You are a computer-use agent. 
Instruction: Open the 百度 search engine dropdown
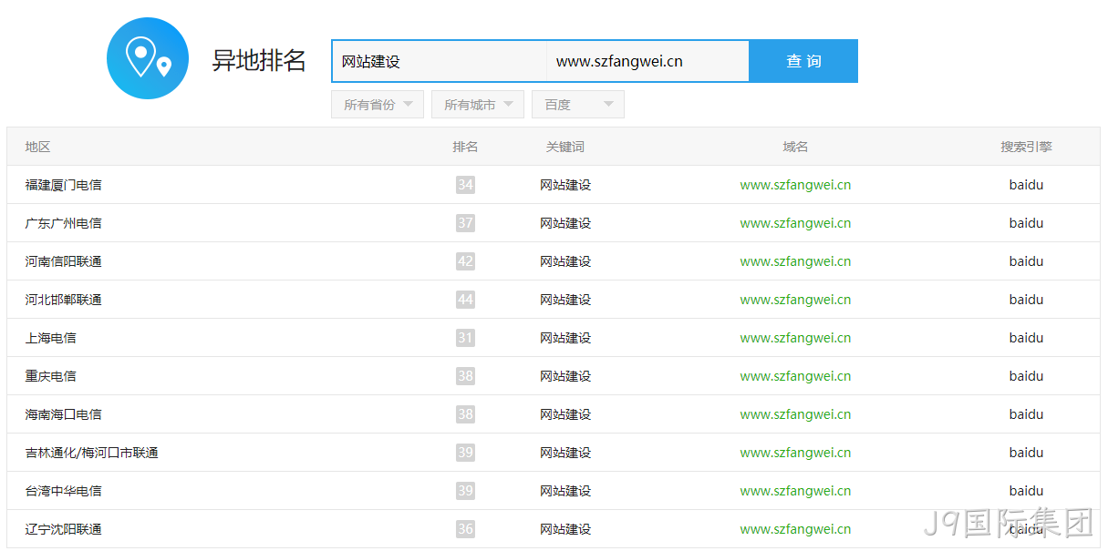click(578, 105)
